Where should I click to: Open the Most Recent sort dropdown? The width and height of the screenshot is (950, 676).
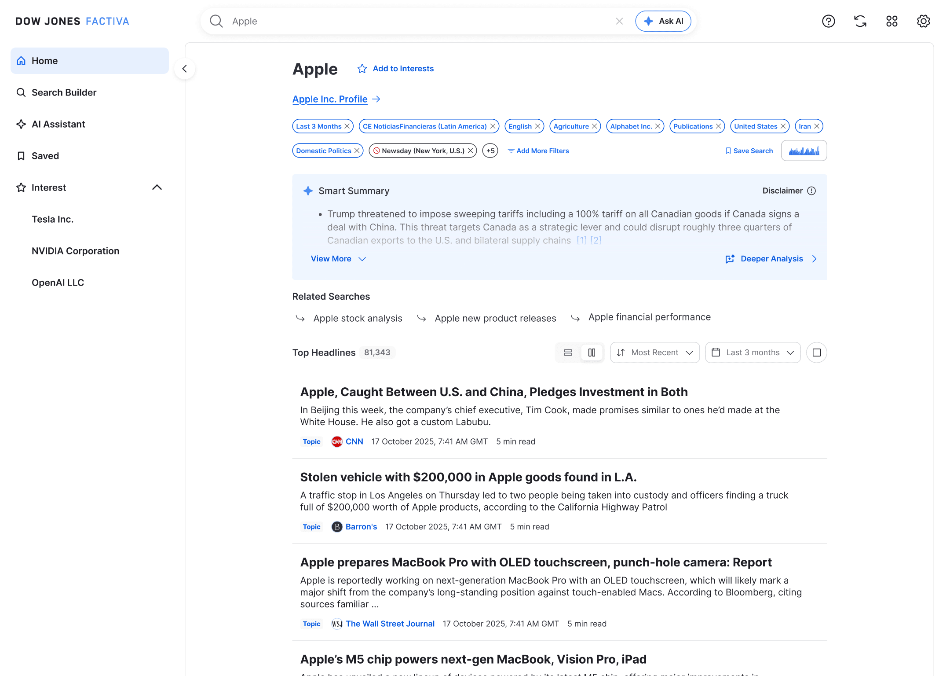[654, 353]
